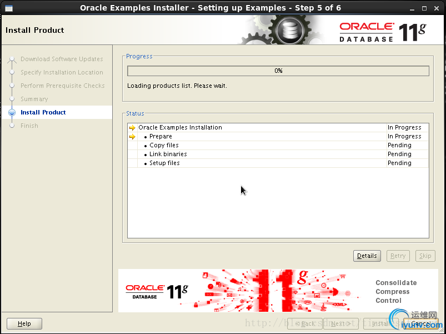Viewport: 446px width, 334px height.
Task: Click the 'Install Product' page heading
Action: (x=34, y=30)
